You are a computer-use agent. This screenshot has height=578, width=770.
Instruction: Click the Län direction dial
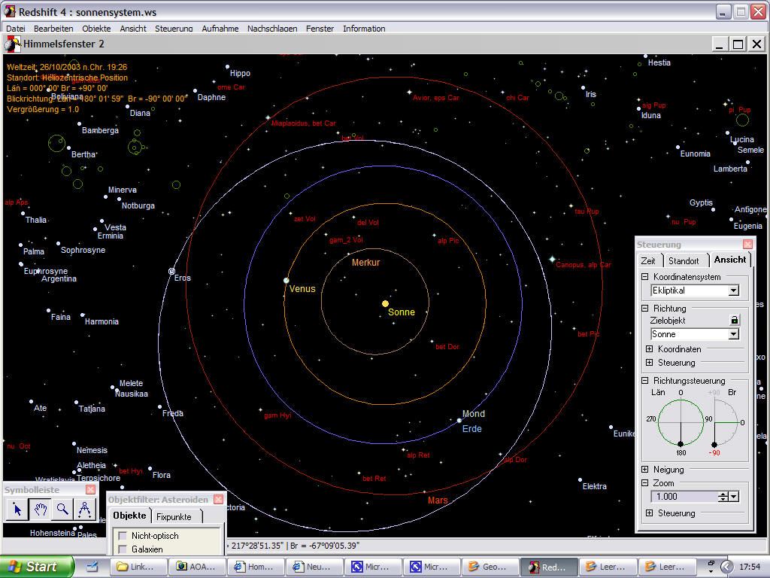pos(681,421)
